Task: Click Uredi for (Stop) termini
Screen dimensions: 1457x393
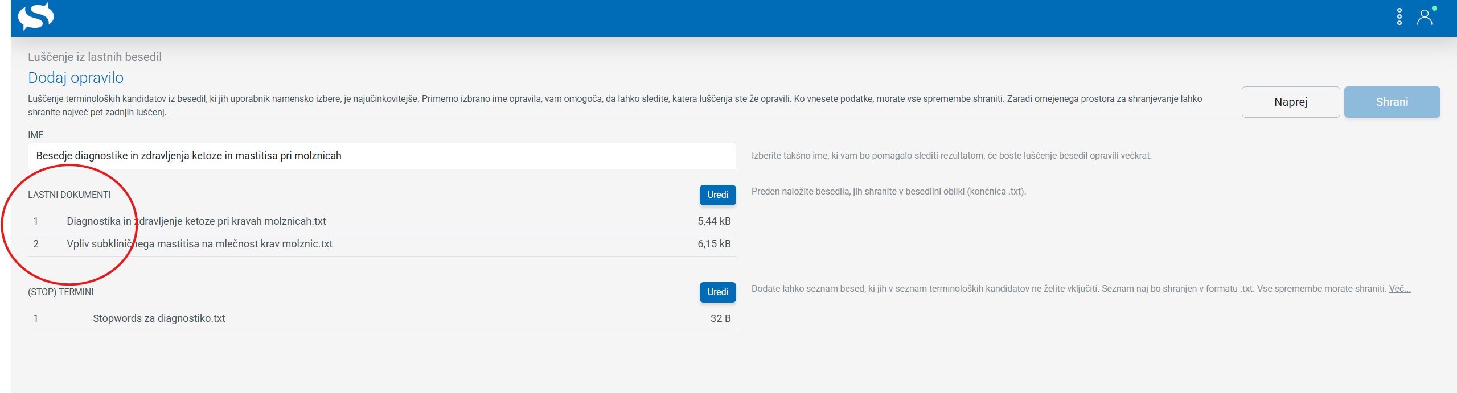Action: pyautogui.click(x=717, y=292)
